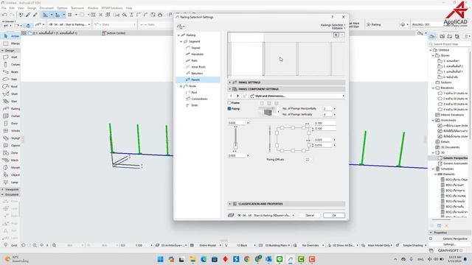Select the Morph tool in the toolbox
472x265 pixels.
coord(10,168)
